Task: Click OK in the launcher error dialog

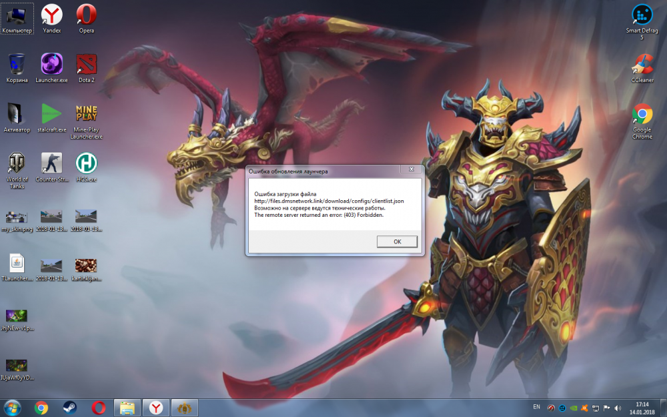Action: [397, 242]
